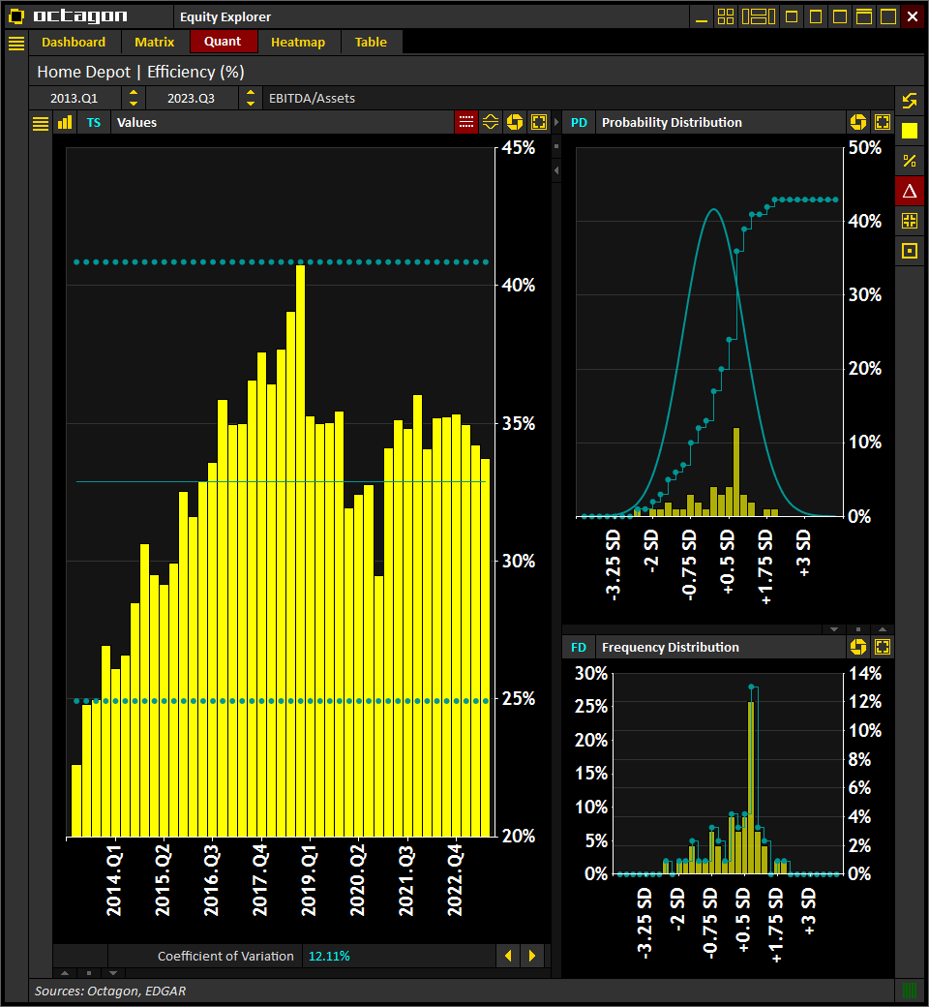Image resolution: width=929 pixels, height=1007 pixels.
Task: Maximize the Values panel with fullscreen icon
Action: tap(539, 122)
